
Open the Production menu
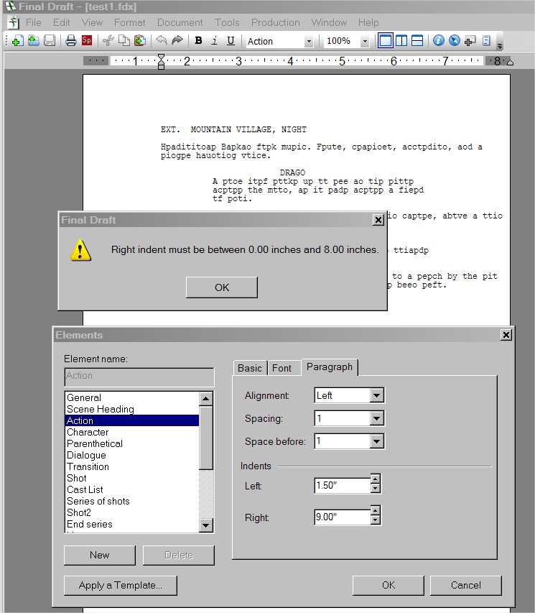tap(275, 22)
